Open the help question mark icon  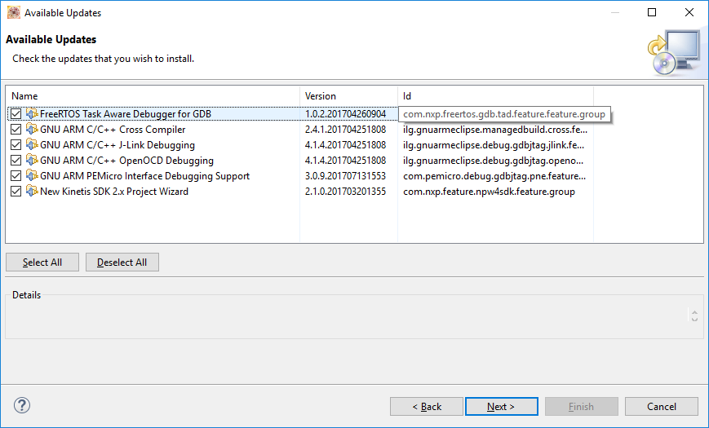tap(22, 406)
